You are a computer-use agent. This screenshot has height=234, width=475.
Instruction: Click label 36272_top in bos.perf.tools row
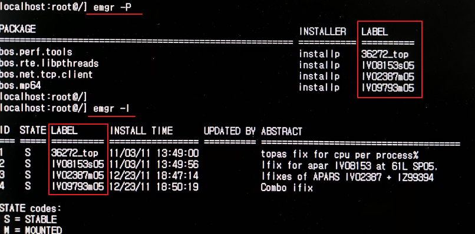coord(385,55)
